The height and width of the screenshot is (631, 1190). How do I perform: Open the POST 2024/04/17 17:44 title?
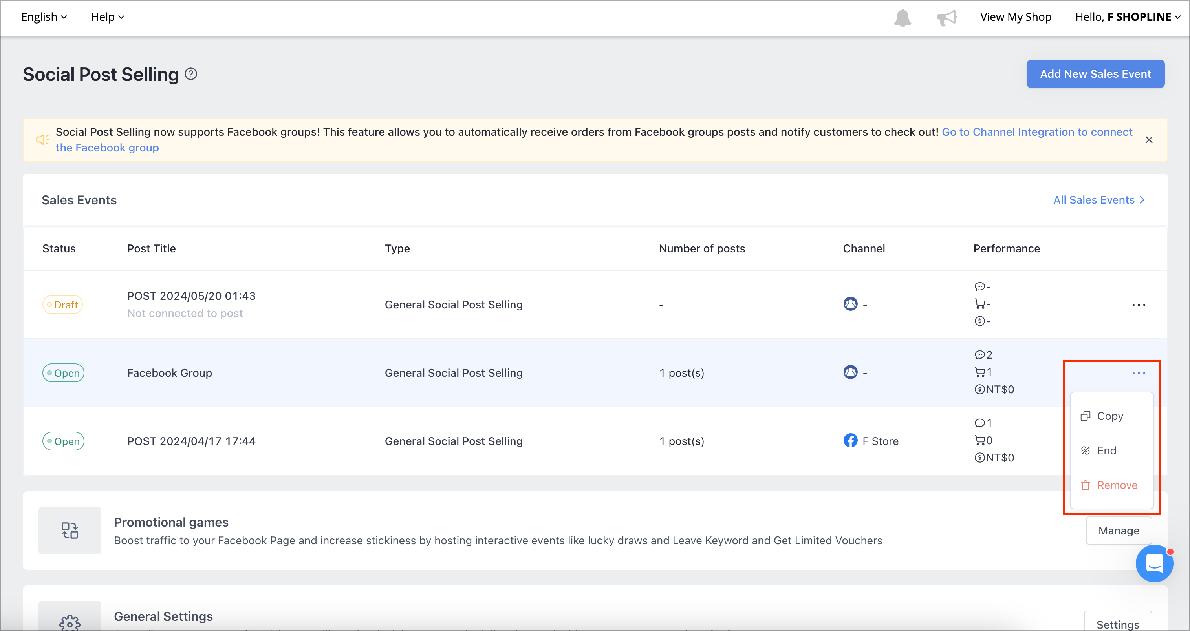pyautogui.click(x=191, y=441)
